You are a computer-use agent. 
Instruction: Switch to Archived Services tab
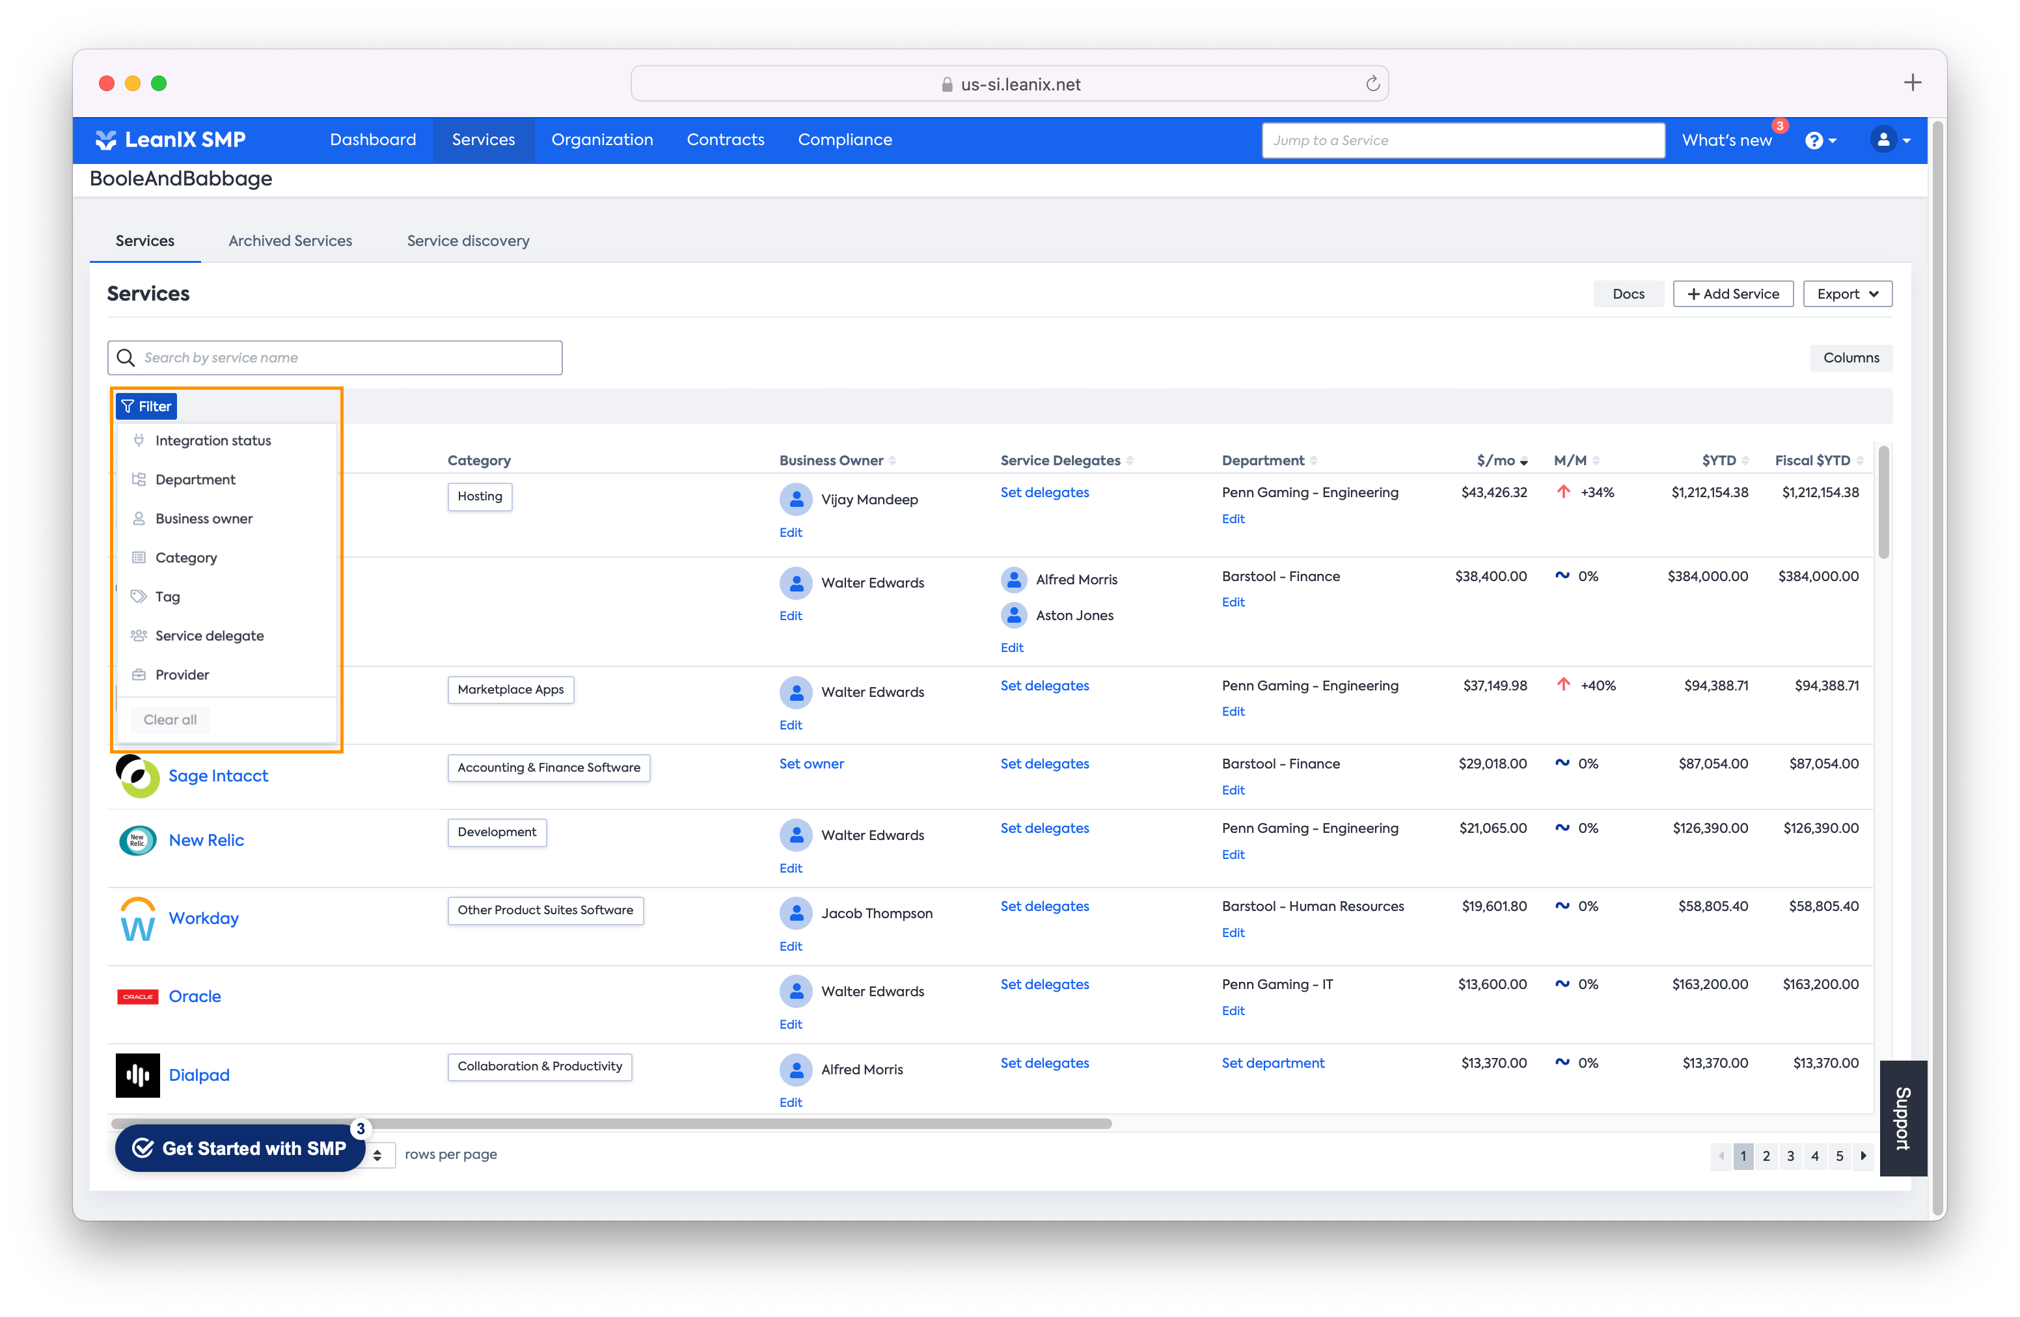click(x=290, y=241)
